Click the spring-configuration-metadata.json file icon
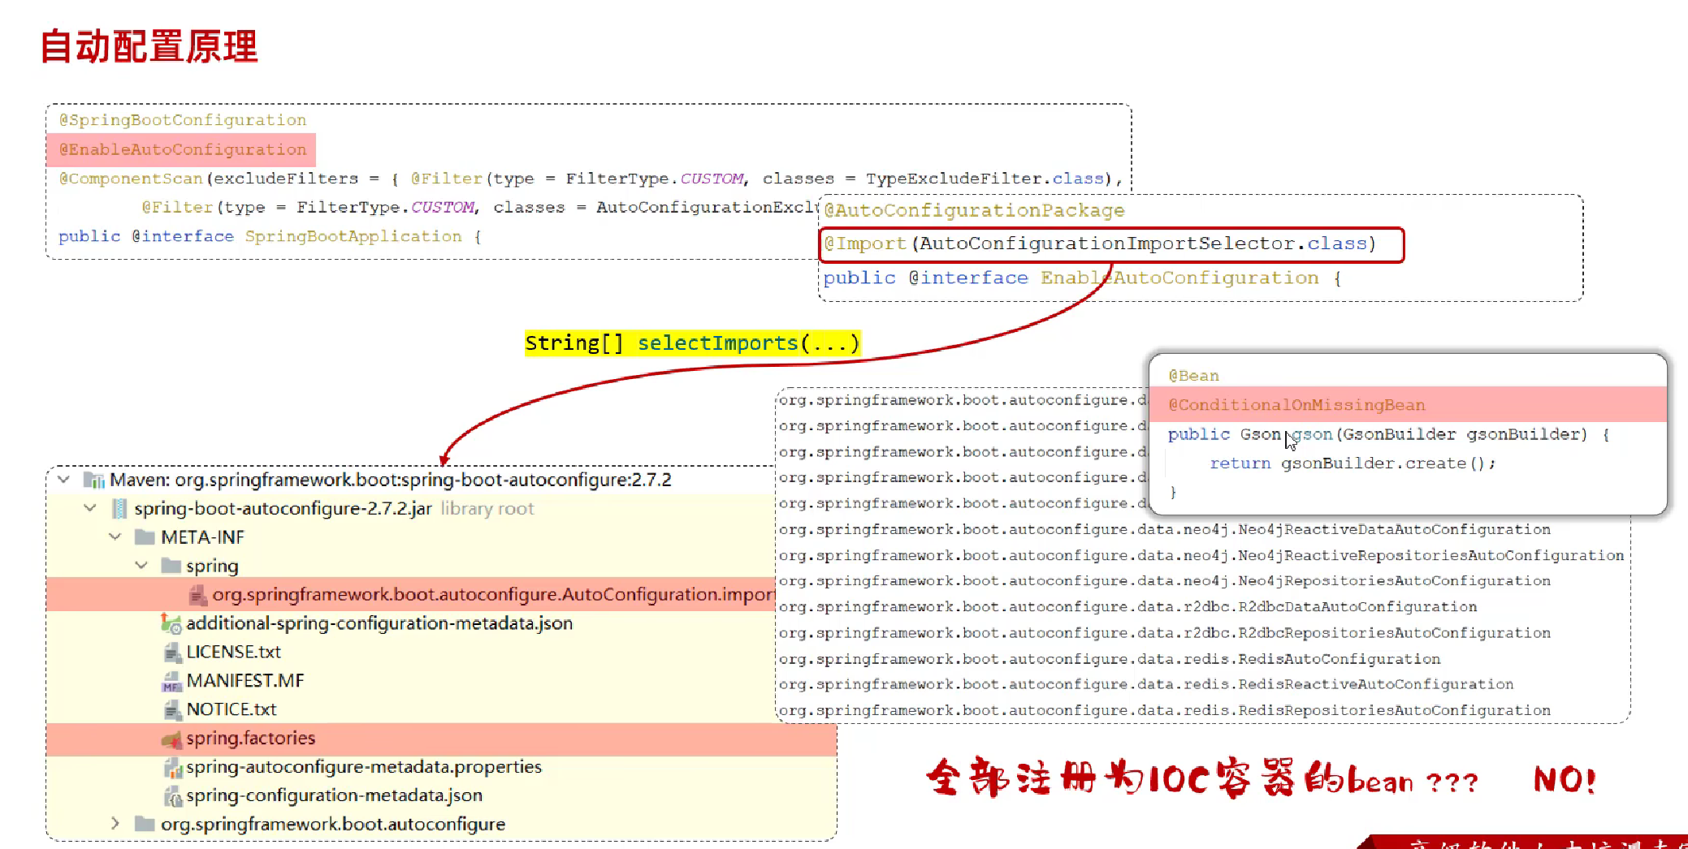Viewport: 1688px width, 849px height. click(x=172, y=796)
